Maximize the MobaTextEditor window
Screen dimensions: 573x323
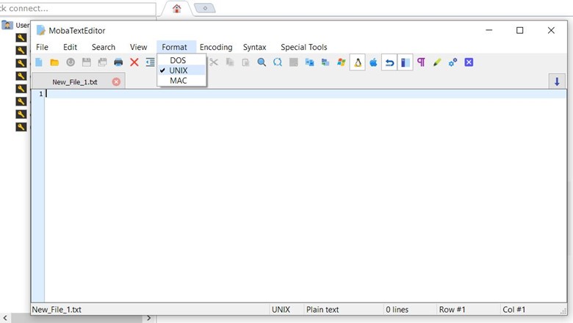(519, 30)
